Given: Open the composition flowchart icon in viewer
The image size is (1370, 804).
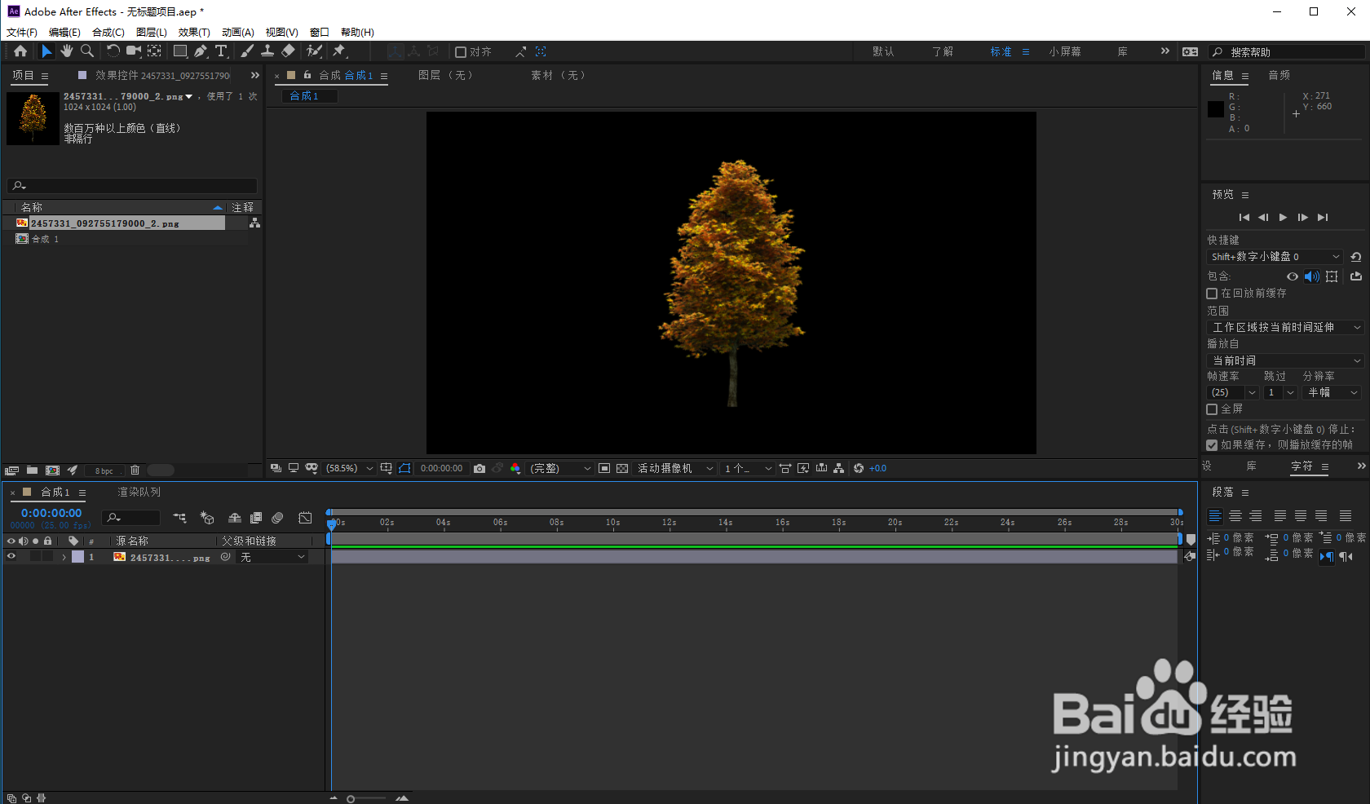Looking at the screenshot, I should [x=839, y=469].
